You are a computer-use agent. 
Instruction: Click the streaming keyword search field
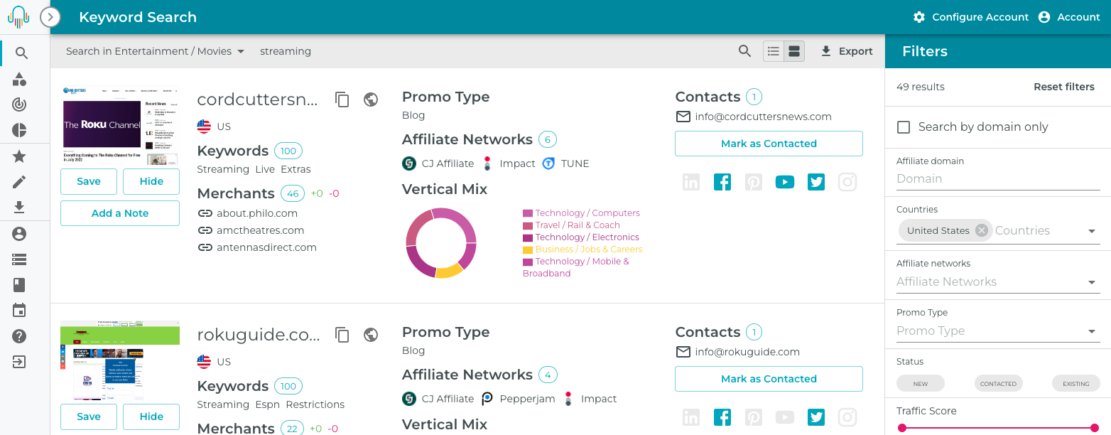286,51
